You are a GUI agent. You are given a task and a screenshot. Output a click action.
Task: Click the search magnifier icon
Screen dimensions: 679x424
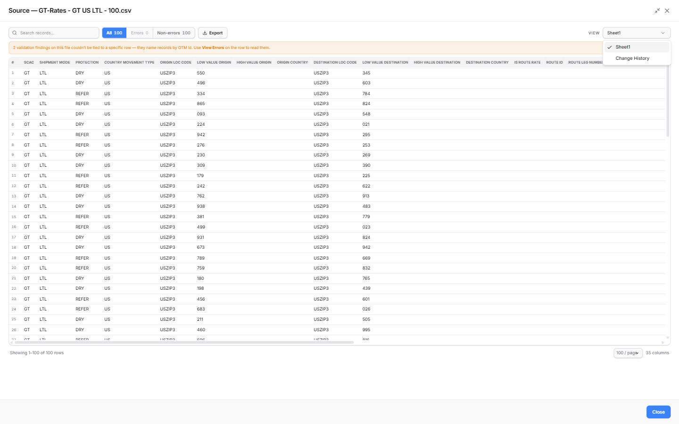15,33
